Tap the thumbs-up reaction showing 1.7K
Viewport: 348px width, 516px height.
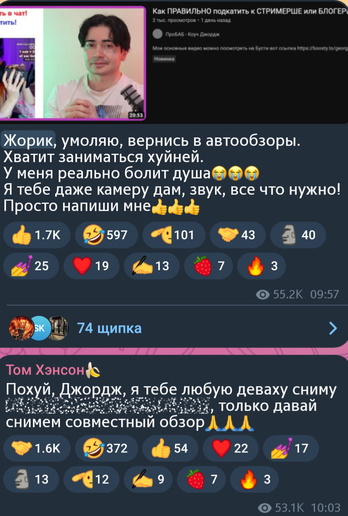[37, 235]
